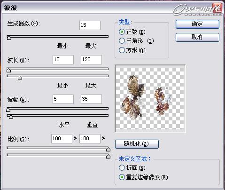Click the wave filter preview thumbnail
Image resolution: width=225 pixels, height=190 pixels.
point(150,99)
